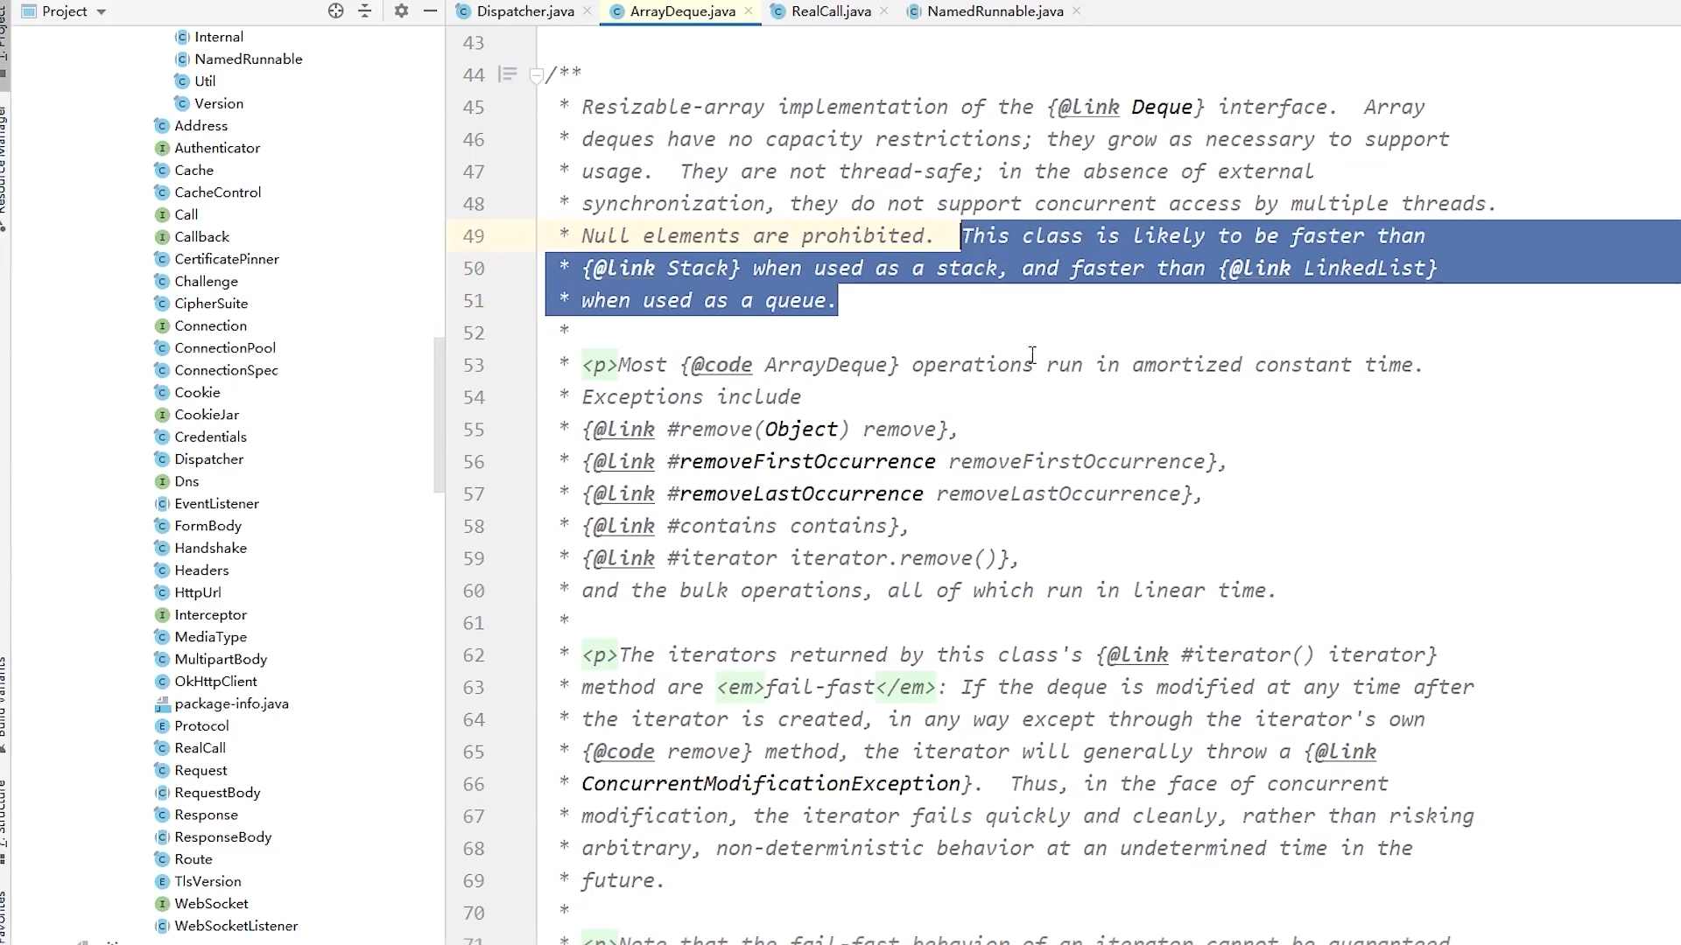Click the WebSocket interface icon
This screenshot has width=1681, height=945.
pyautogui.click(x=162, y=904)
